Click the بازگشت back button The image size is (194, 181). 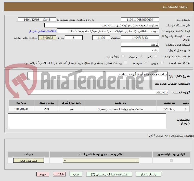click(x=59, y=174)
